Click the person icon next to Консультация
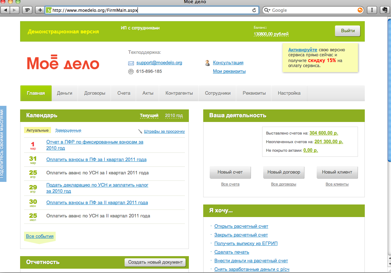 207,63
